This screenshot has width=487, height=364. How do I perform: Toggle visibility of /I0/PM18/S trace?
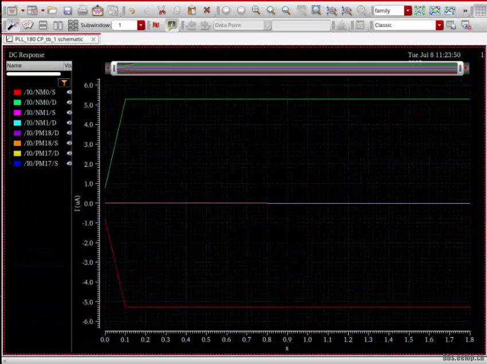69,143
